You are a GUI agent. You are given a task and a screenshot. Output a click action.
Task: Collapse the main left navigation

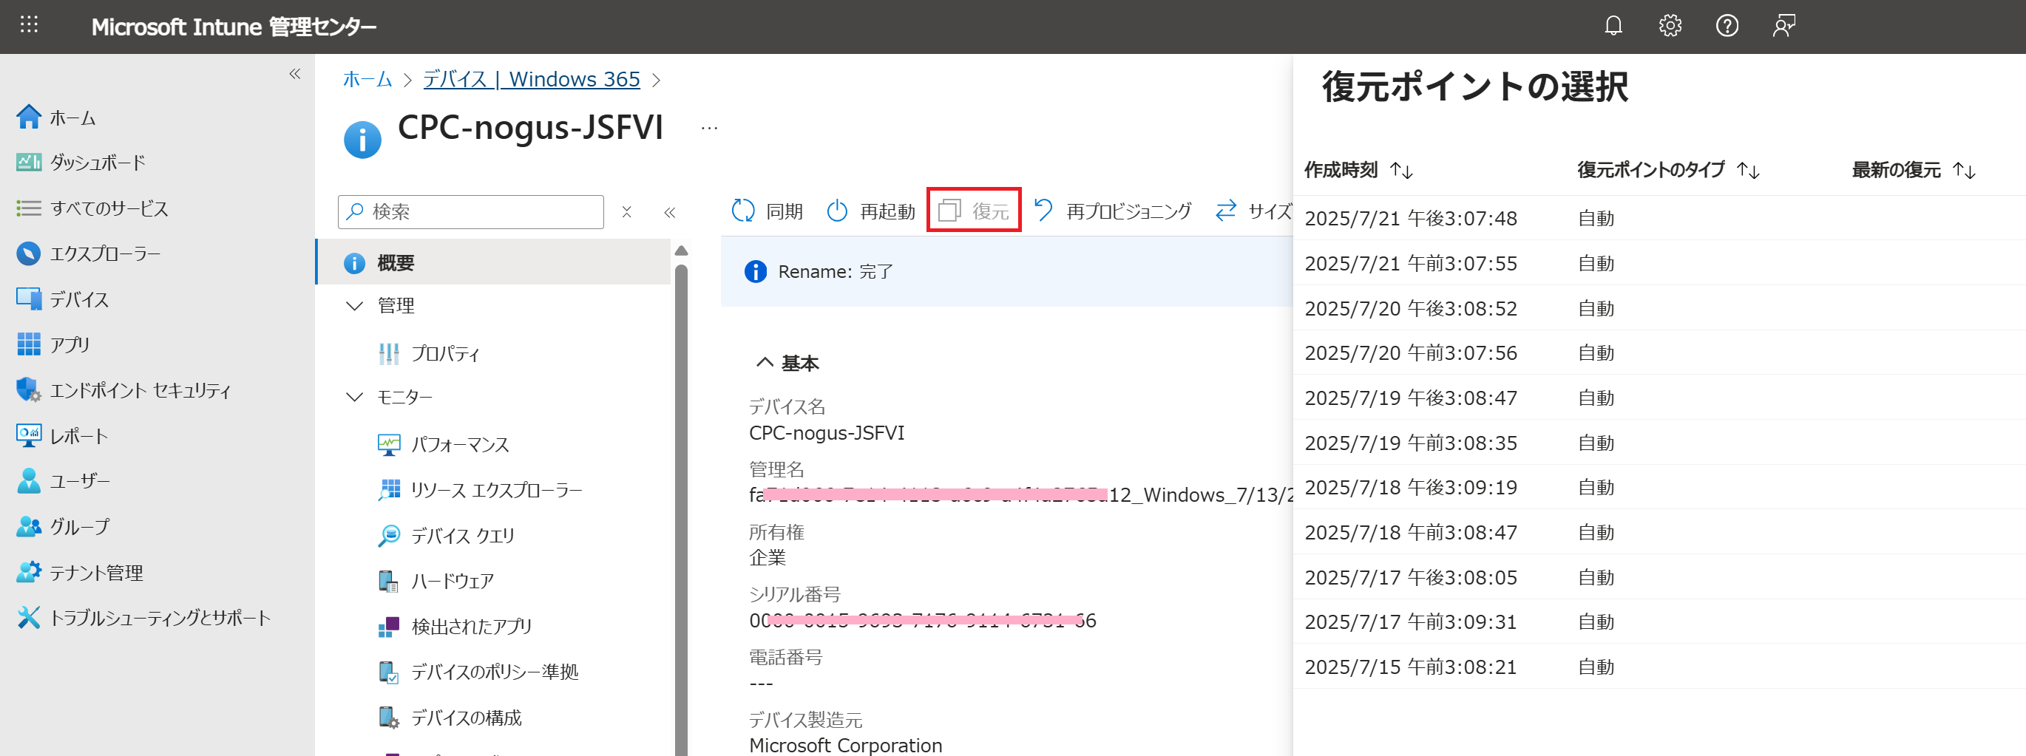[295, 74]
